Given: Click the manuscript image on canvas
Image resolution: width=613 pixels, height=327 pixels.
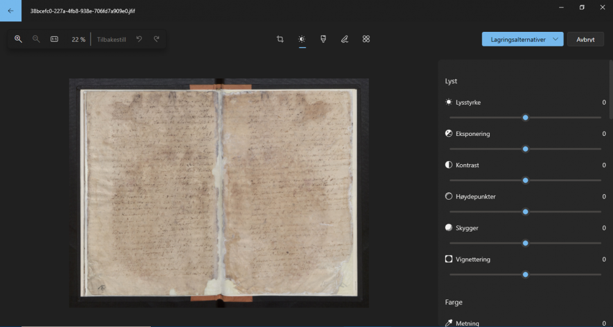Looking at the screenshot, I should pyautogui.click(x=219, y=193).
